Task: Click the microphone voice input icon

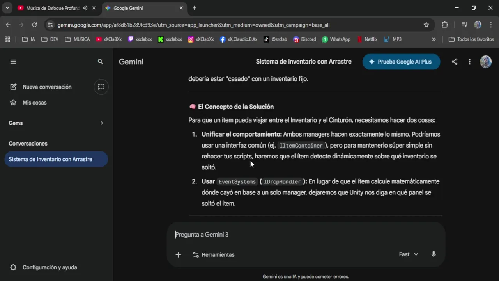Action: pos(434,254)
